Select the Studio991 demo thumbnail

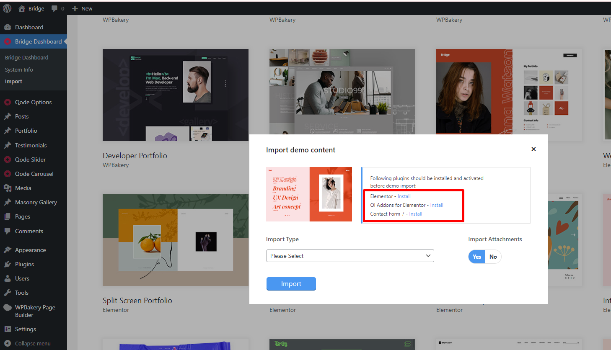point(342,92)
